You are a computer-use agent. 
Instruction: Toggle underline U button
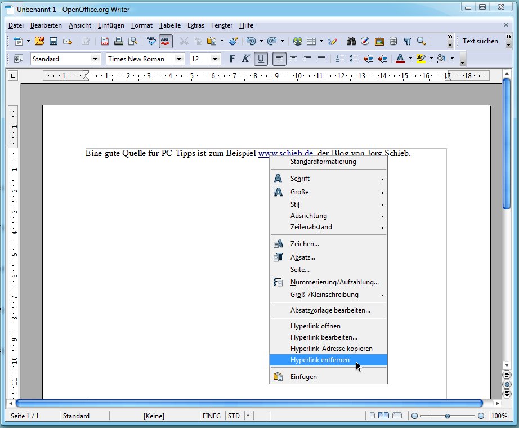click(x=261, y=59)
